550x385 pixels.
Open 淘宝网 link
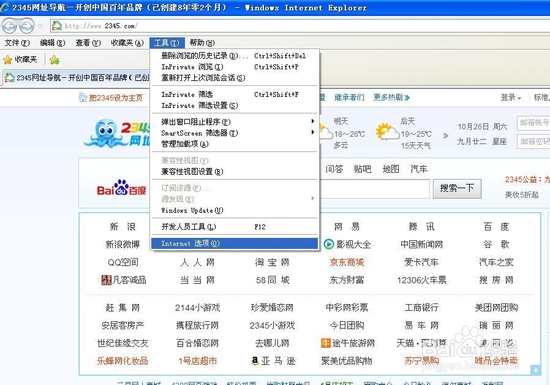[272, 262]
